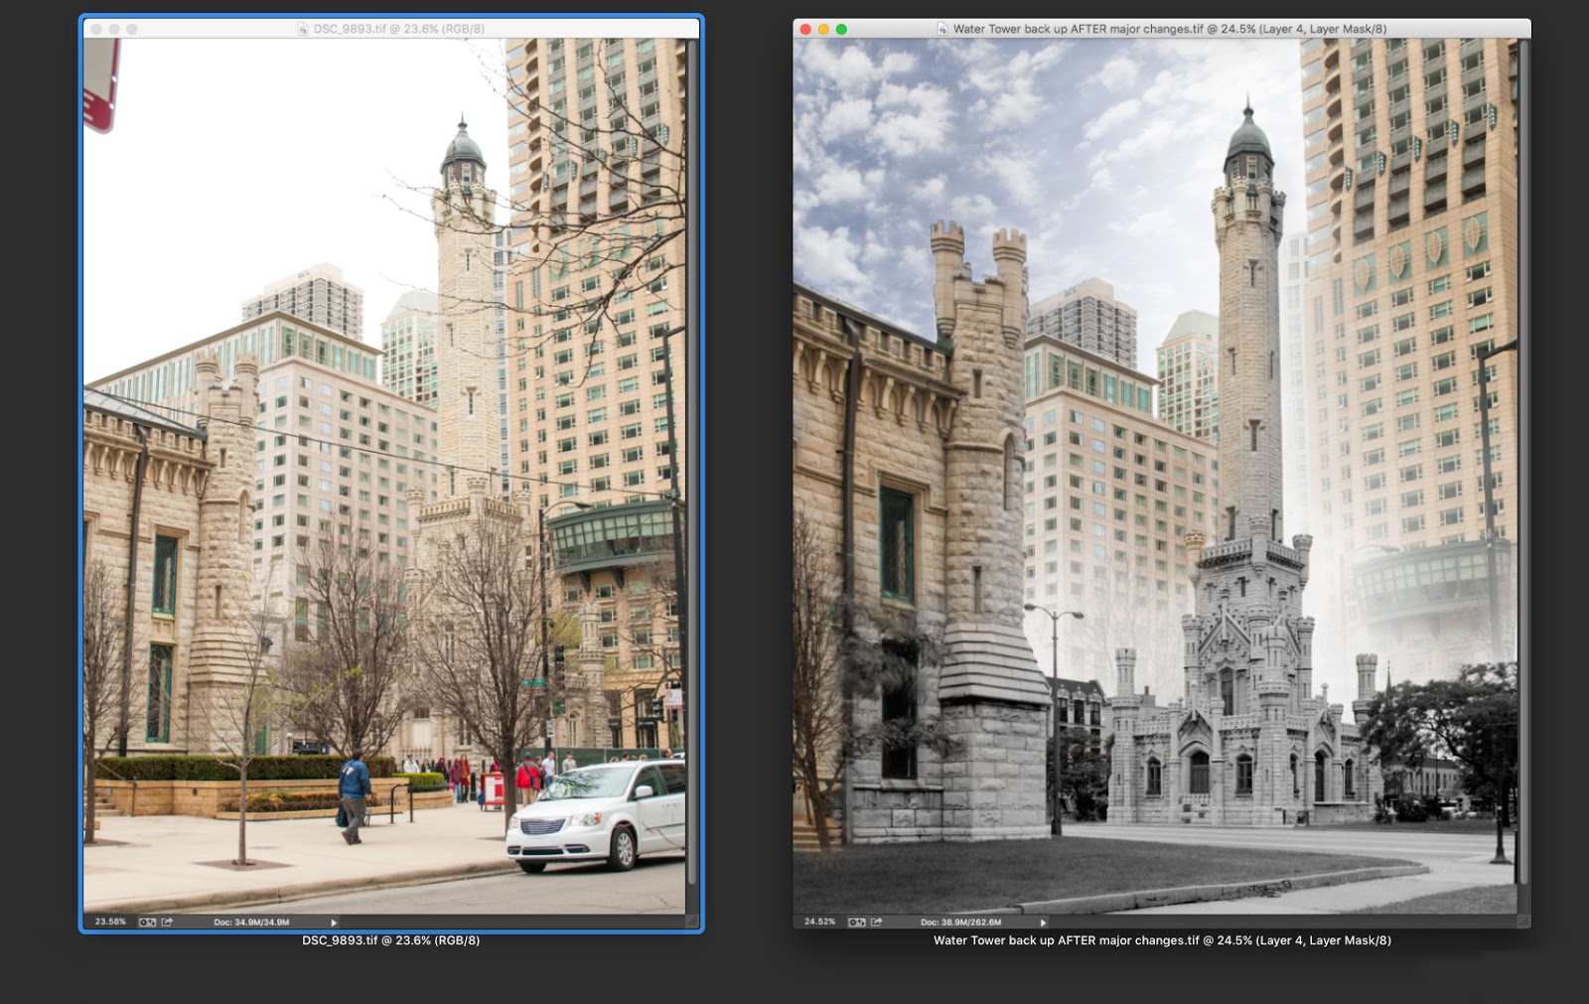Select the Water Tower AFTER major changes window title
The image size is (1589, 1004).
pyautogui.click(x=1172, y=30)
